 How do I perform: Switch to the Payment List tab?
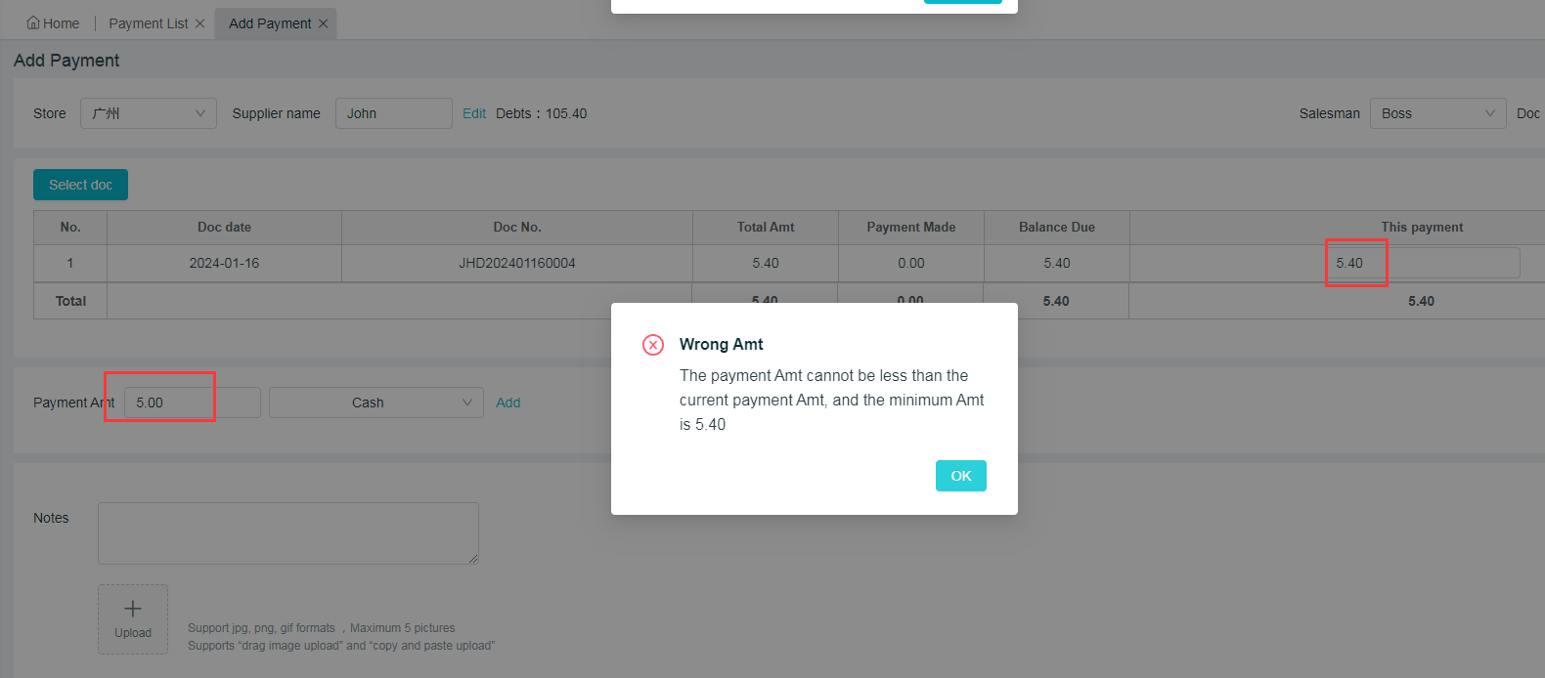148,23
